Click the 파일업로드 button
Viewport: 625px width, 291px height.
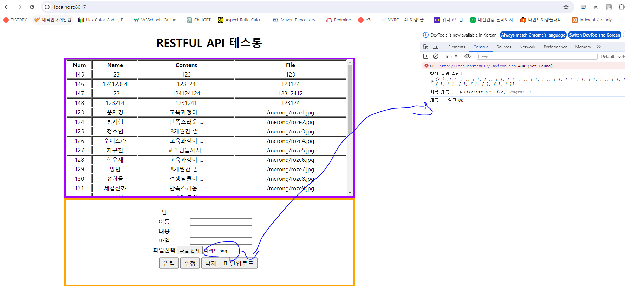tap(239, 263)
